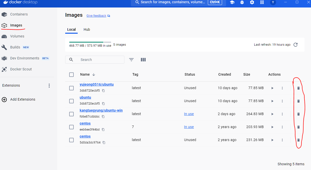
Task: Copy image ID 3db8720ecbf5 of yujeong0516/ubuntu
Action: [x=103, y=91]
